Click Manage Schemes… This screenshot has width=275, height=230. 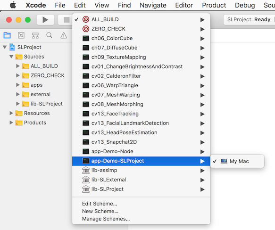[106, 219]
